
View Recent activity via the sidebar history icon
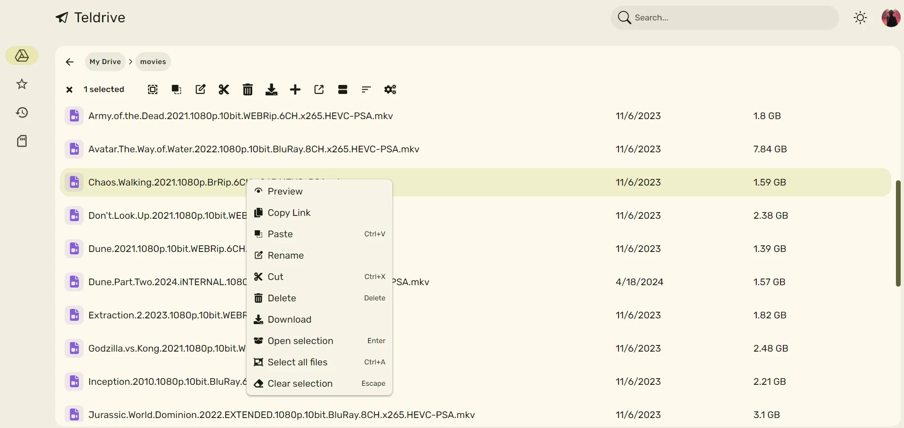pos(21,112)
